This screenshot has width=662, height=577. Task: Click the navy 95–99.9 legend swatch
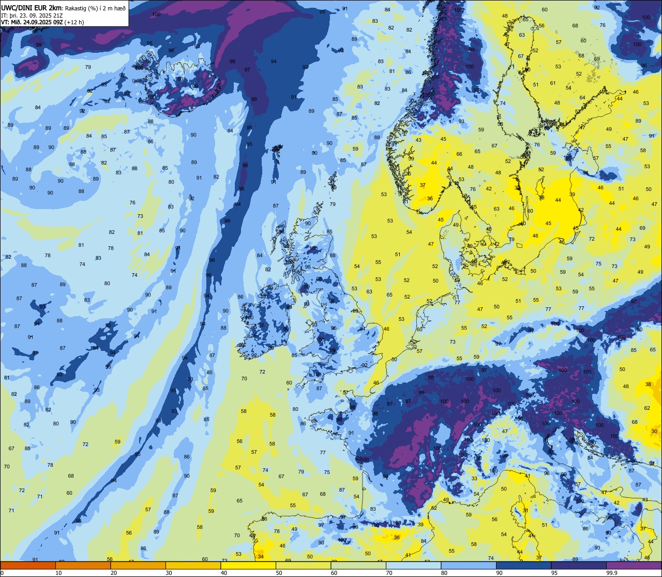(x=579, y=565)
